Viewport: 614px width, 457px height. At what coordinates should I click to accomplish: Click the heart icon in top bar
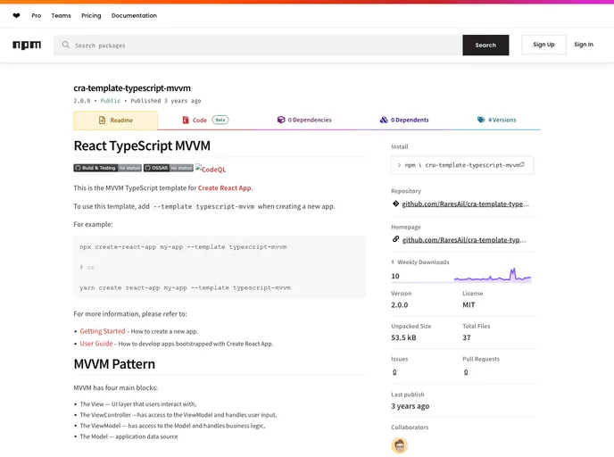(x=16, y=16)
